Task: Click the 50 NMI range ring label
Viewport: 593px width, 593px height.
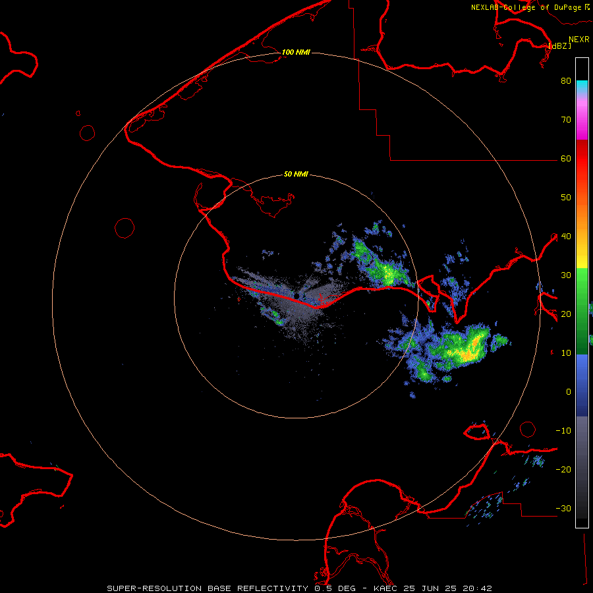Action: [296, 175]
